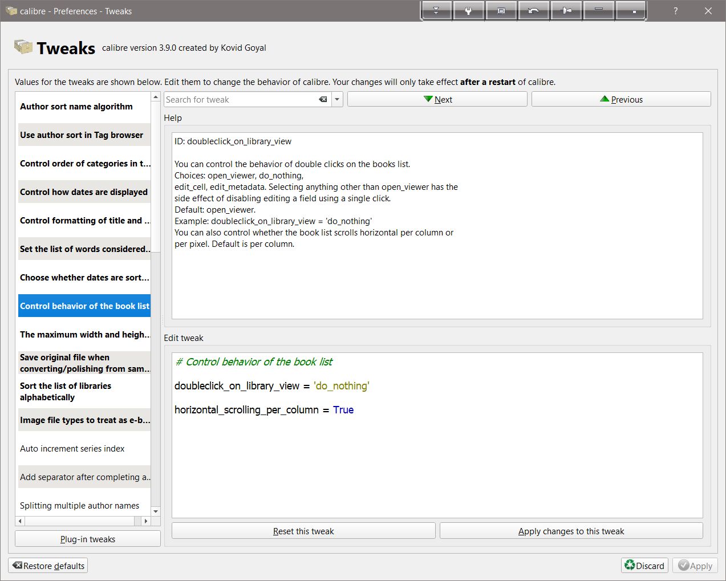Click the double-arrow collapse icon in title bar
This screenshot has width=726, height=581.
(x=436, y=11)
